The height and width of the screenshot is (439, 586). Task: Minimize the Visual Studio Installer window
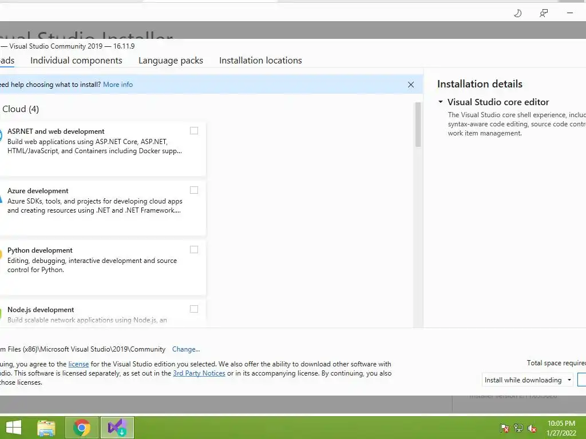point(569,13)
